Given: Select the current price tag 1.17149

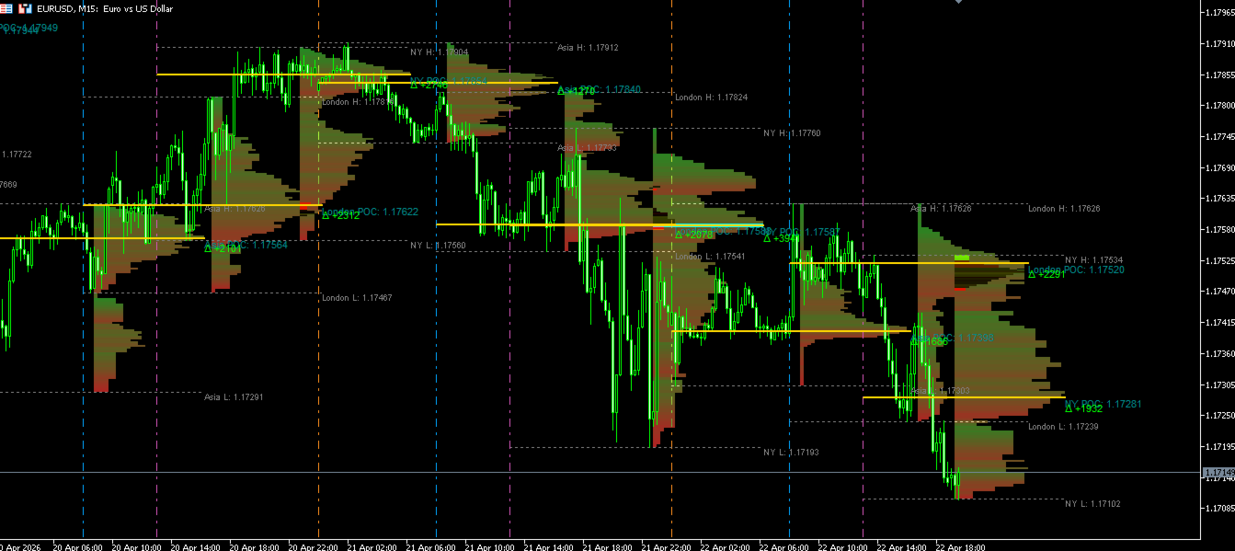Looking at the screenshot, I should [x=1218, y=473].
